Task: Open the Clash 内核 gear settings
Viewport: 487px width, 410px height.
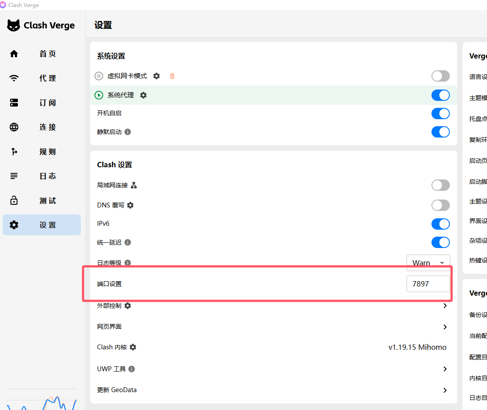Action: pyautogui.click(x=133, y=347)
